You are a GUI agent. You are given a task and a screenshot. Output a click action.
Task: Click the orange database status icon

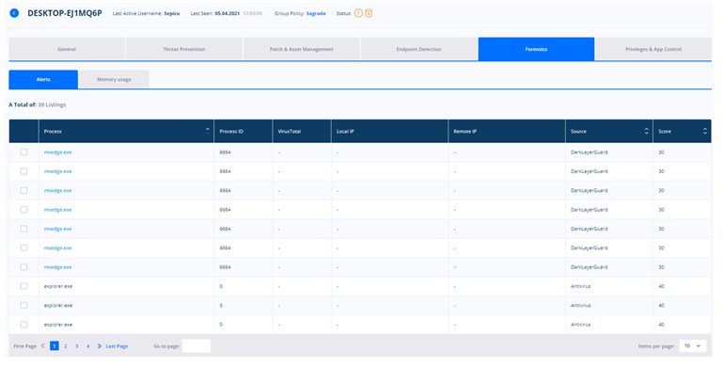pyautogui.click(x=369, y=13)
